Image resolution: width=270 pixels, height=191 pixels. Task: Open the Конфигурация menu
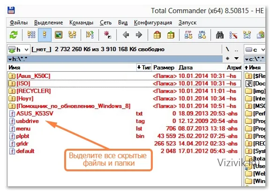pyautogui.click(x=153, y=23)
